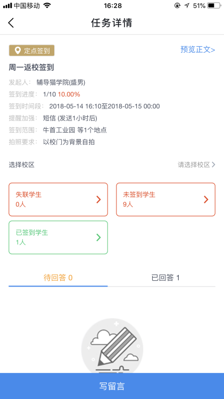
Task: Switch to the 待回答 0 tab
Action: click(x=58, y=278)
